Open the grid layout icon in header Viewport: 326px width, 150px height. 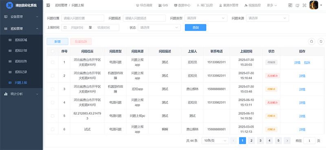click(290, 5)
